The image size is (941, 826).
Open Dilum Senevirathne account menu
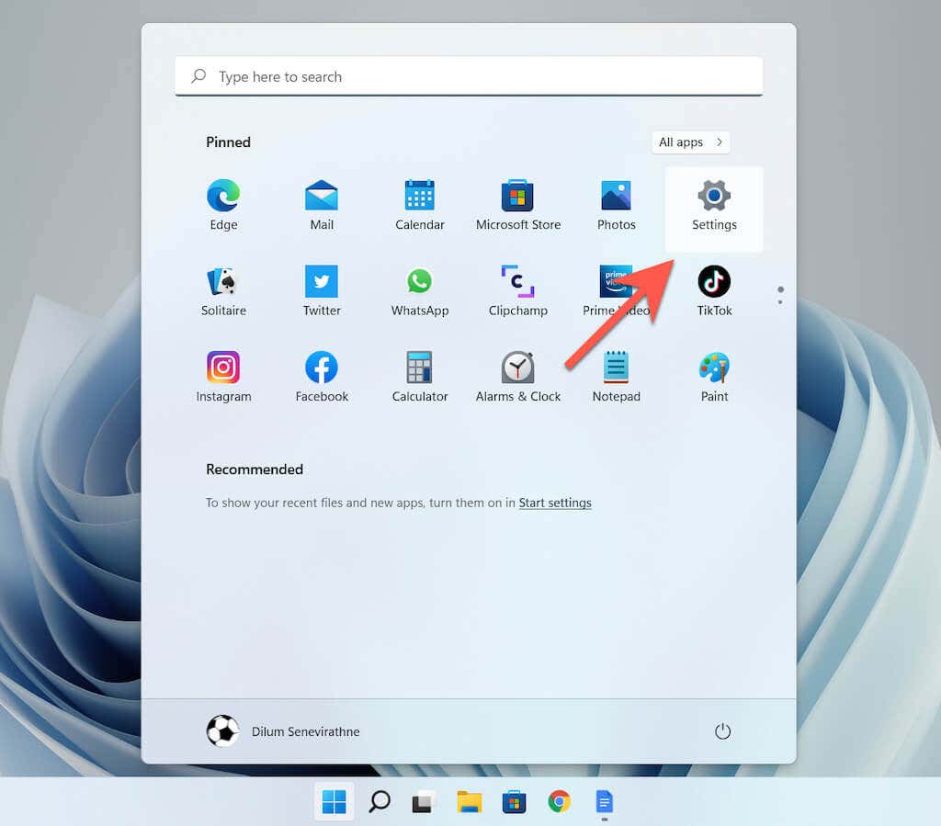(x=283, y=731)
